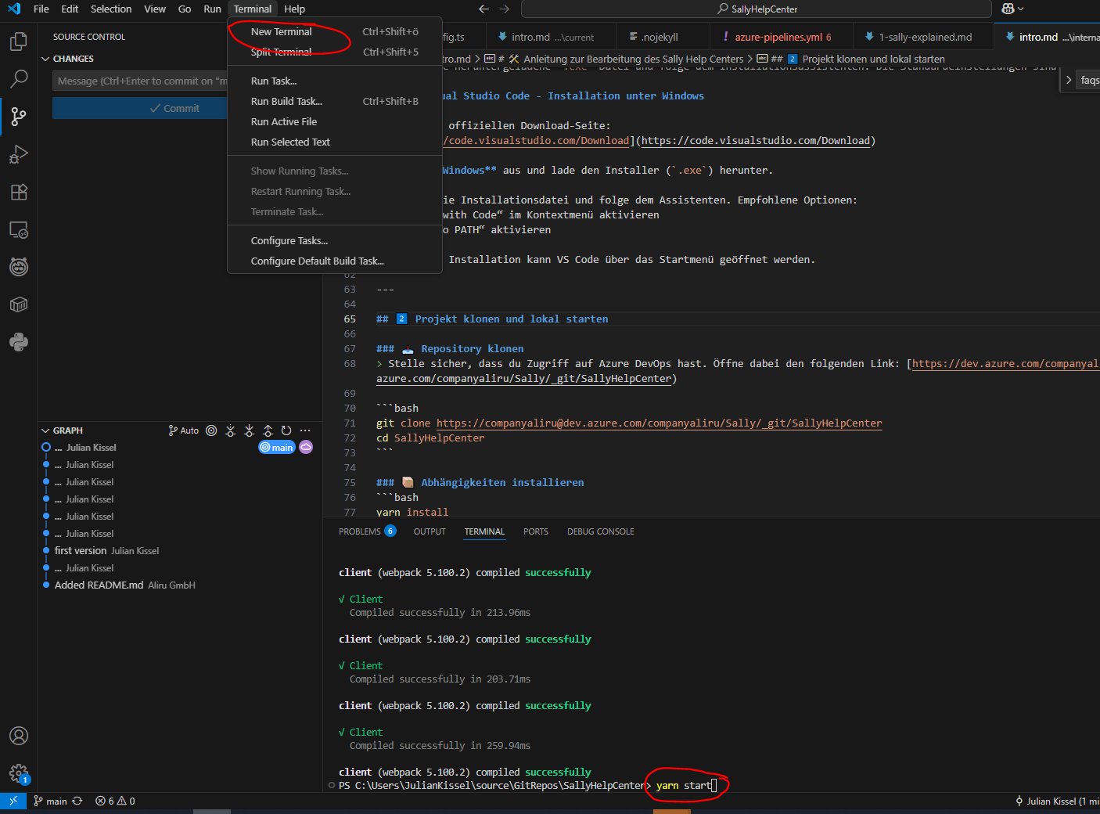Open the Run and Debug view
The height and width of the screenshot is (814, 1100).
pos(19,154)
